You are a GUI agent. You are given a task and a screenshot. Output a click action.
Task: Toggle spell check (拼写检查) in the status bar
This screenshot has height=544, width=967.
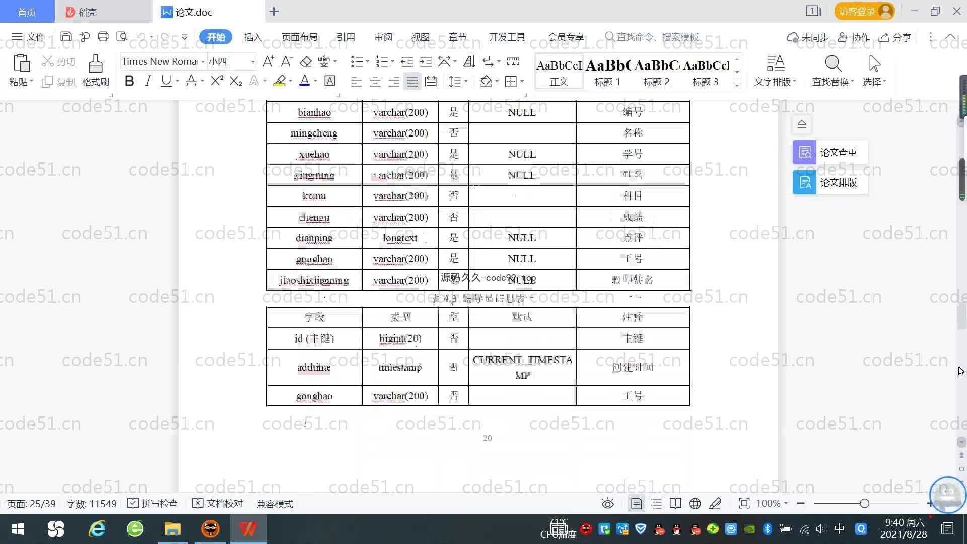tap(153, 503)
